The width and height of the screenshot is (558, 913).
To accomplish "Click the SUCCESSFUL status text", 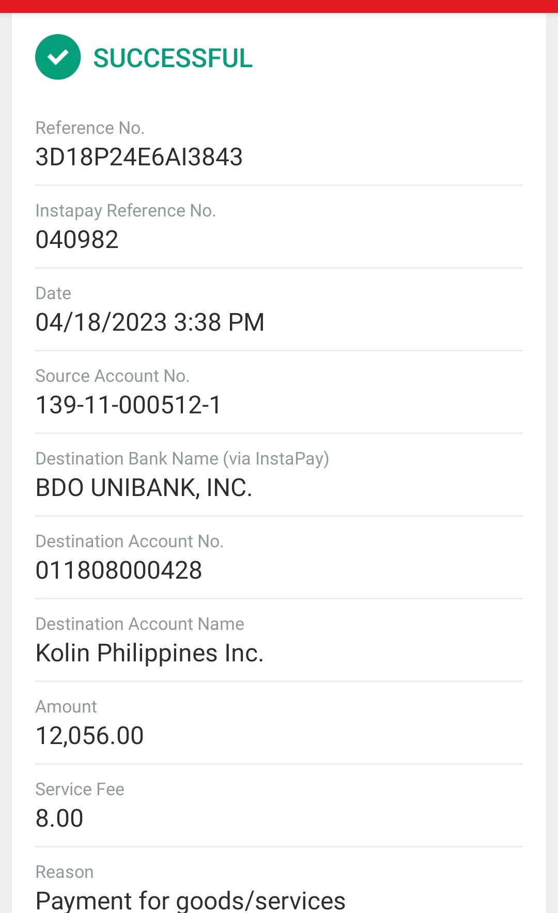I will (x=173, y=58).
